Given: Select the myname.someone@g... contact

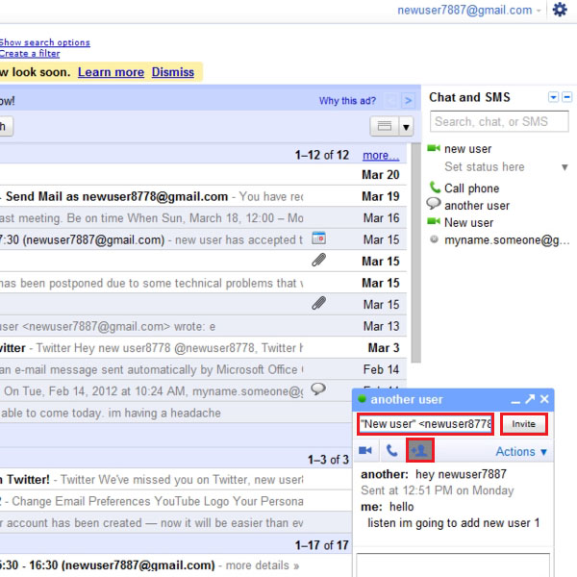Looking at the screenshot, I should coord(507,240).
